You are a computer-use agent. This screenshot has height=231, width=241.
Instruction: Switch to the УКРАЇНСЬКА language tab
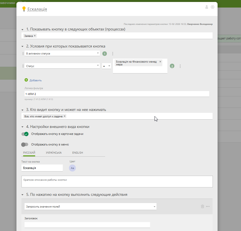tap(54, 153)
